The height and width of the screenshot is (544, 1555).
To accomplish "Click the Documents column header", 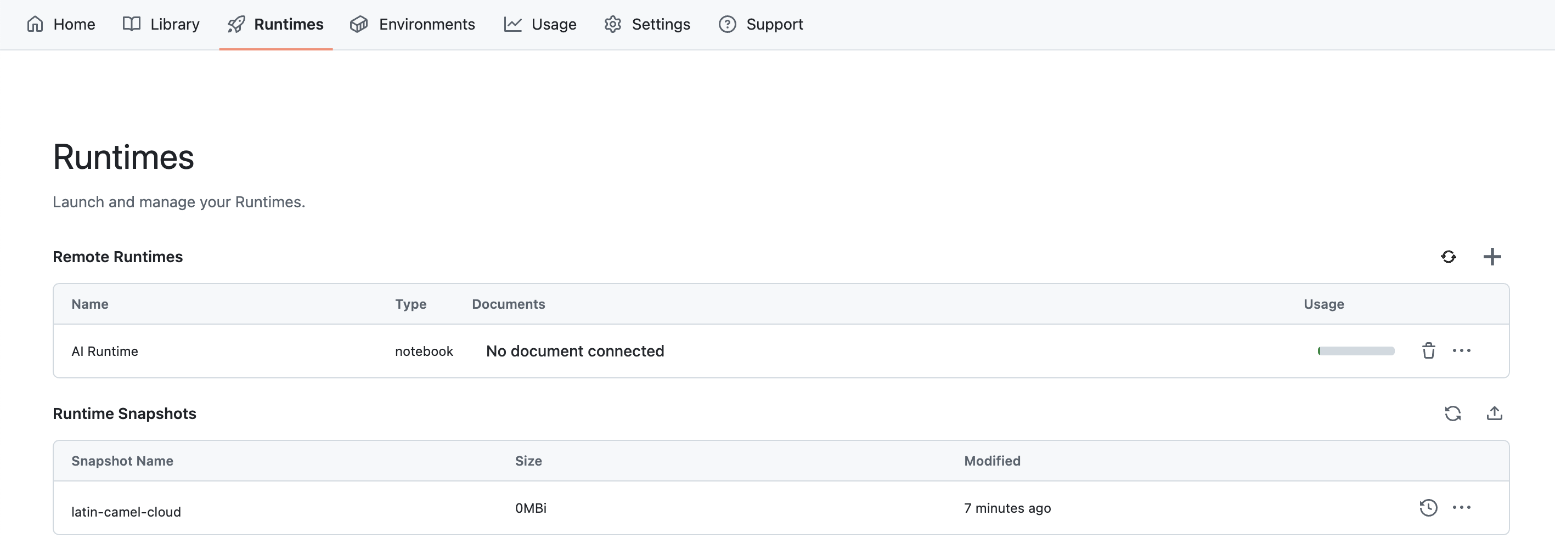I will point(508,304).
